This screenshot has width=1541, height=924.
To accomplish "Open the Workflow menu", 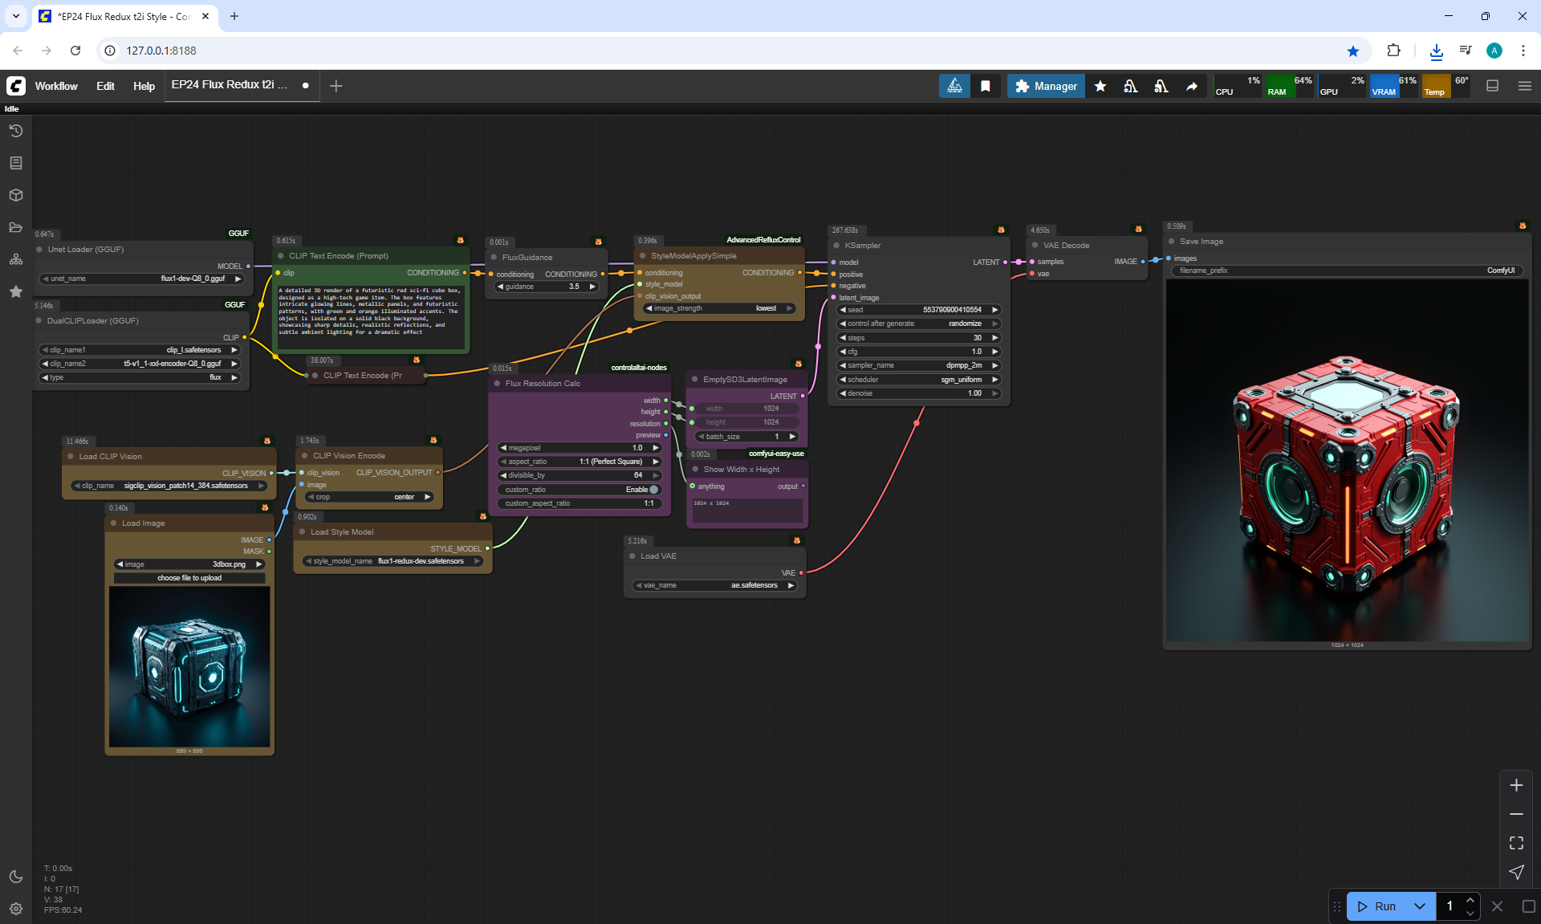I will click(56, 86).
